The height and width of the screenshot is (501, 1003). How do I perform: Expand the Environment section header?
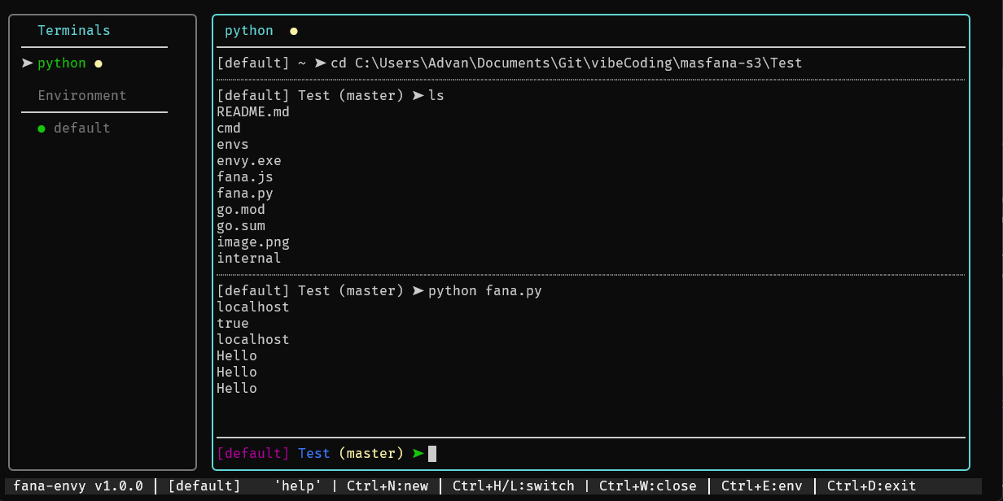pos(82,95)
